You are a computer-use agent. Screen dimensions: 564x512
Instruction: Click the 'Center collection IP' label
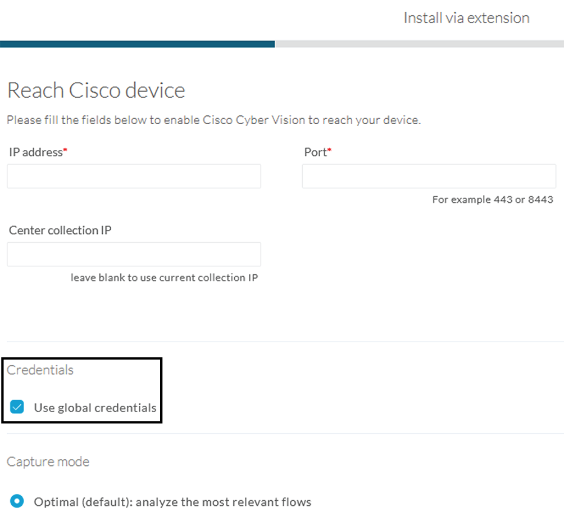pos(60,230)
